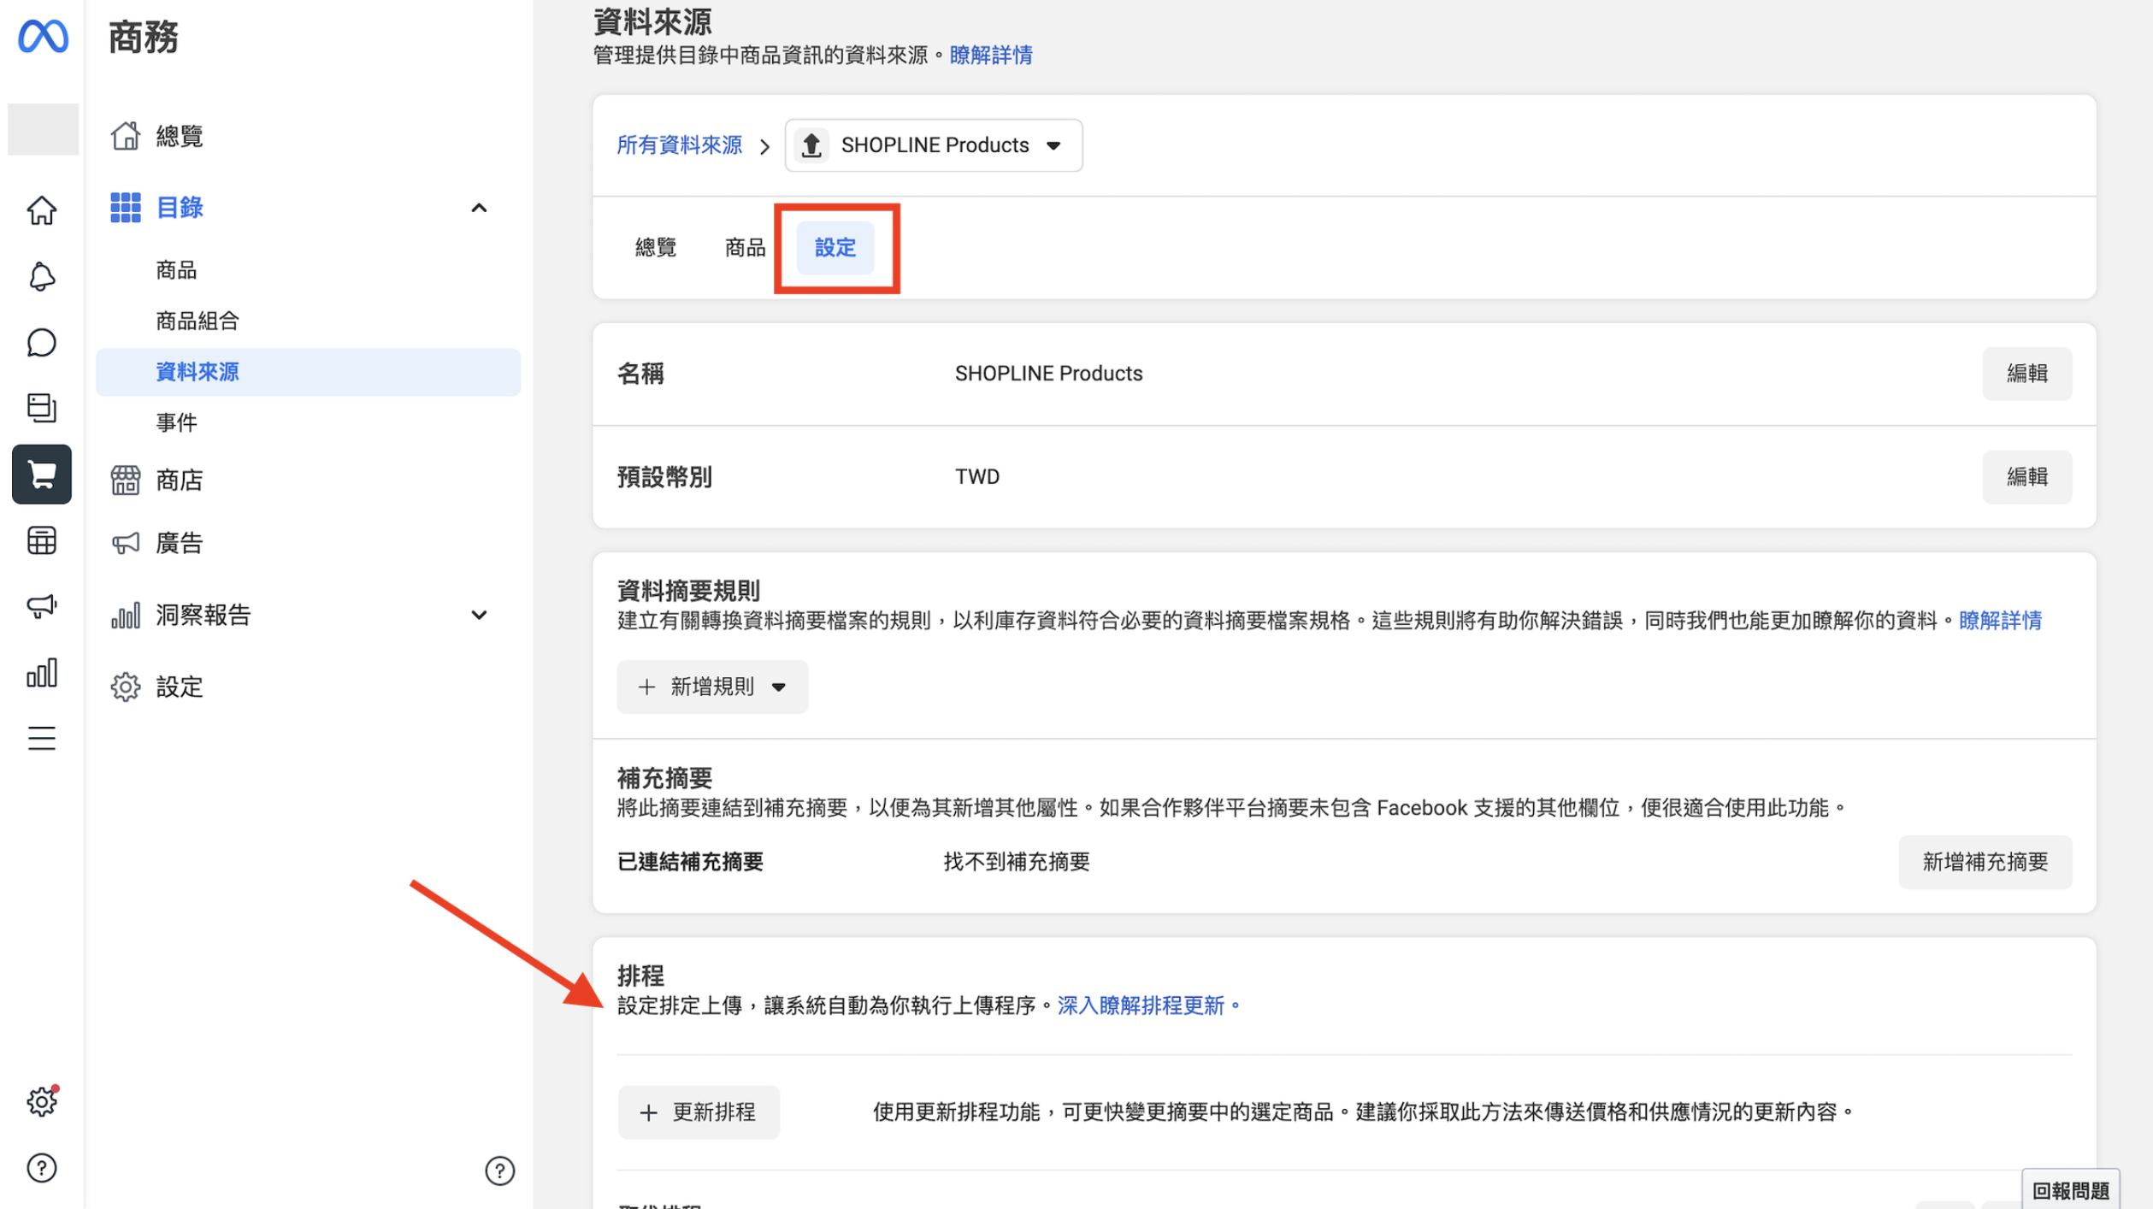Open the gear settings icon with red dot
Screen dimensions: 2153x1209
point(41,1101)
